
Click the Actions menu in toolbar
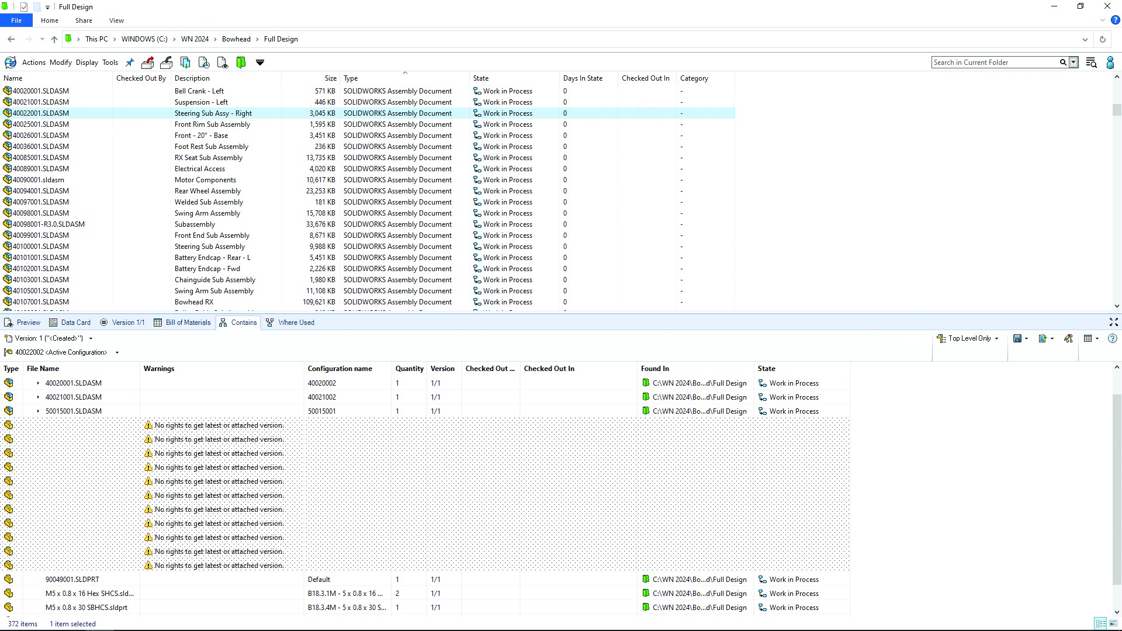(33, 63)
